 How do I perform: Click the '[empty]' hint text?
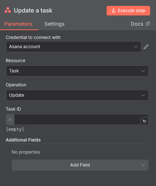[15, 129]
